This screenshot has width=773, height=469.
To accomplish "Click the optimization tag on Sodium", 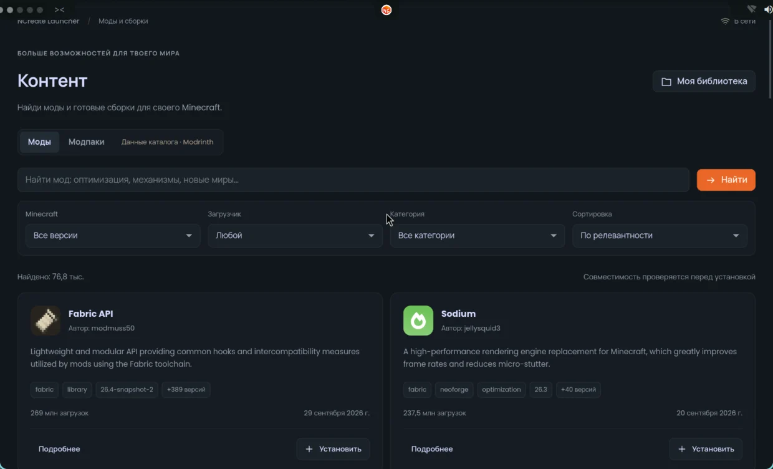I will (x=501, y=390).
